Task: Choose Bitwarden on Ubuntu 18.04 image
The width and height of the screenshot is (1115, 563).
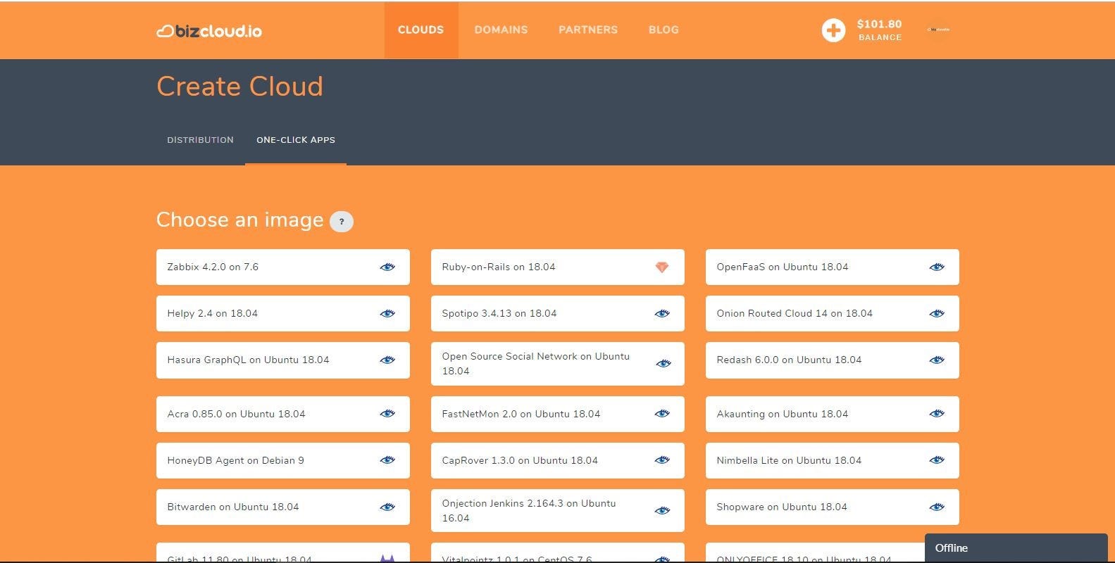Action: [x=283, y=507]
